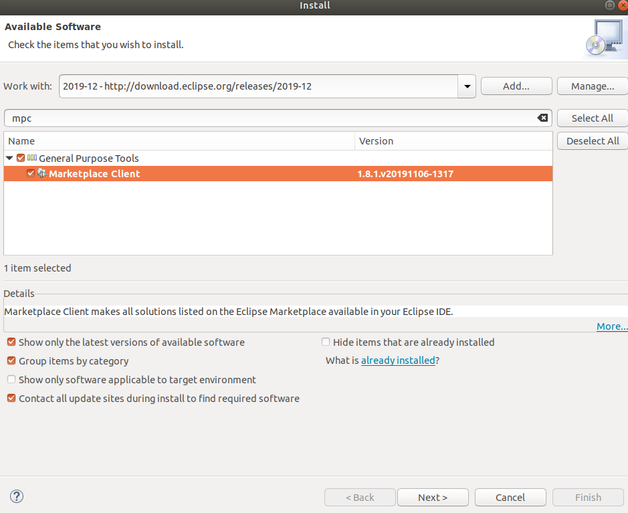Check Show only software applicable to target environment
This screenshot has width=628, height=513.
pos(11,379)
